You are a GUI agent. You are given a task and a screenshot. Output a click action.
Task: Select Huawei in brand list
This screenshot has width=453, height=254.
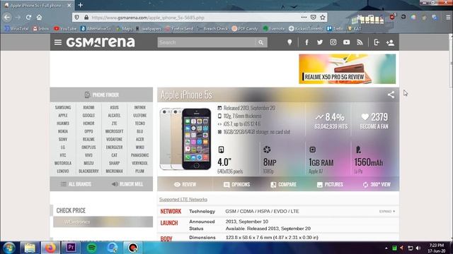[63, 123]
